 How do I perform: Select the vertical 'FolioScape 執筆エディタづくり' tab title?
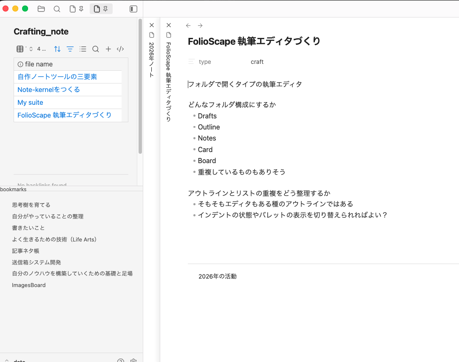[169, 82]
